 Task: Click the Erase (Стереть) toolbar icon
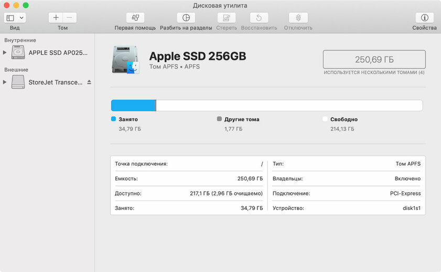pyautogui.click(x=226, y=18)
